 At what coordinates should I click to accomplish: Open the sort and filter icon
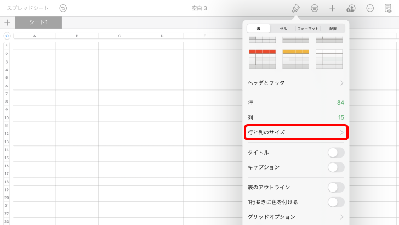pyautogui.click(x=315, y=8)
